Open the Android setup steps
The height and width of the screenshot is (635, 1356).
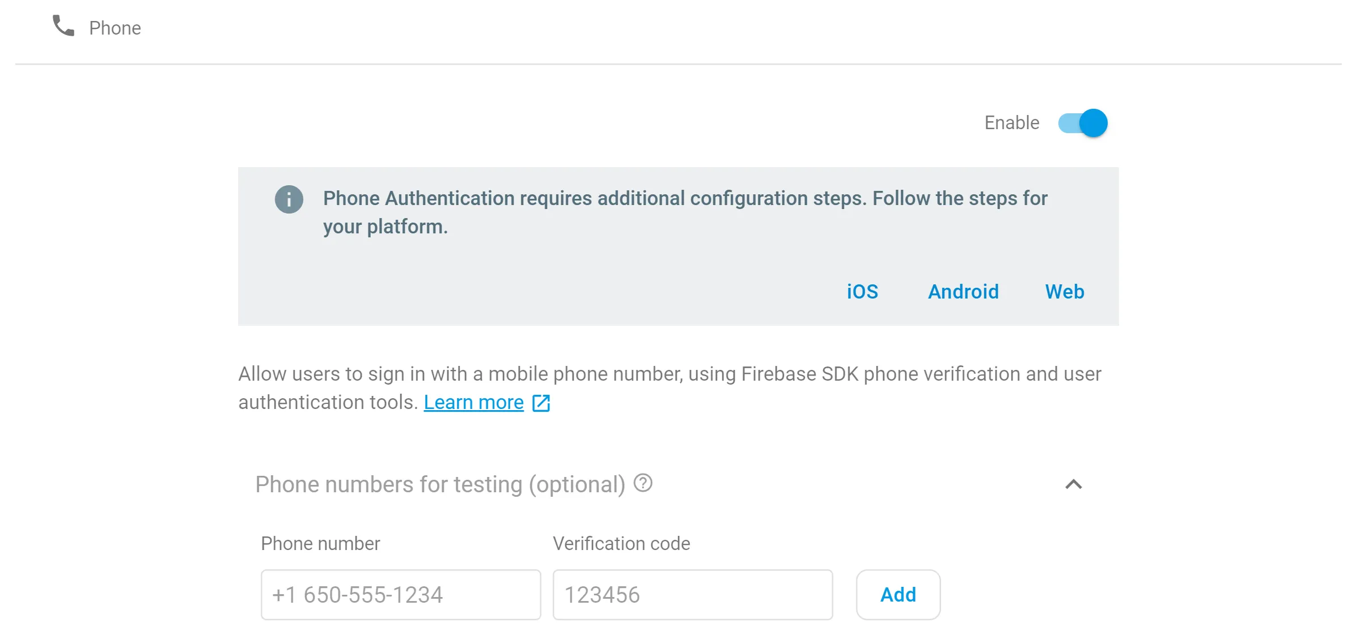(963, 292)
